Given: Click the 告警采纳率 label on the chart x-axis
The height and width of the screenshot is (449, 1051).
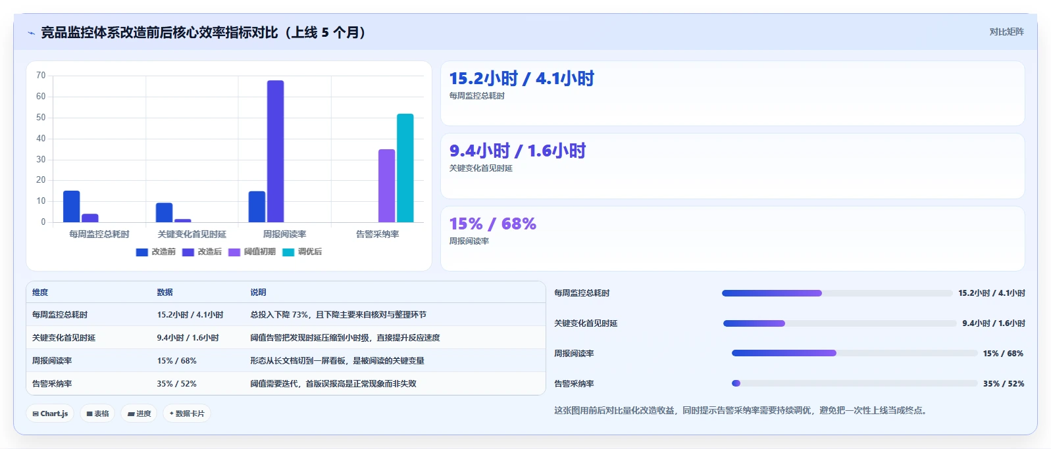Looking at the screenshot, I should click(x=377, y=234).
